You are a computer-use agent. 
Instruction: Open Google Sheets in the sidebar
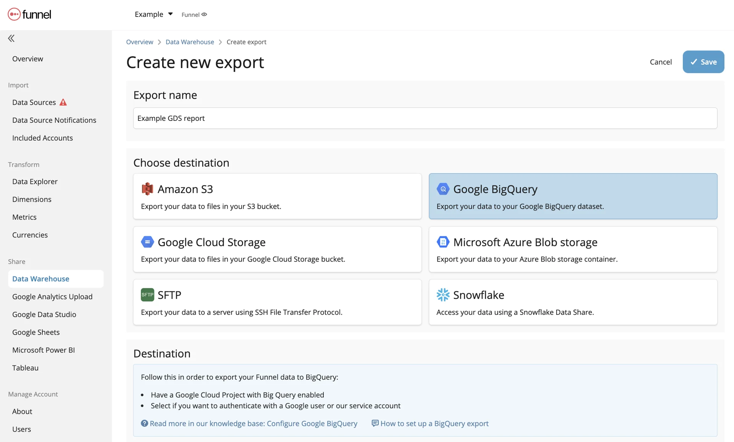36,332
